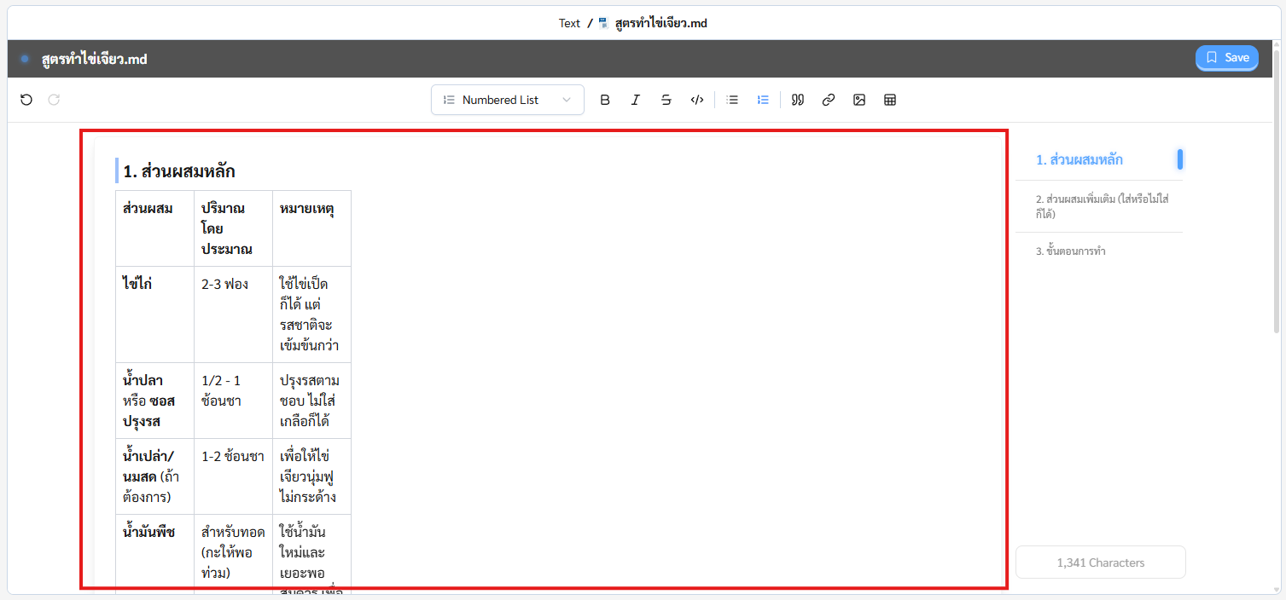Click the undo arrow icon

[26, 100]
